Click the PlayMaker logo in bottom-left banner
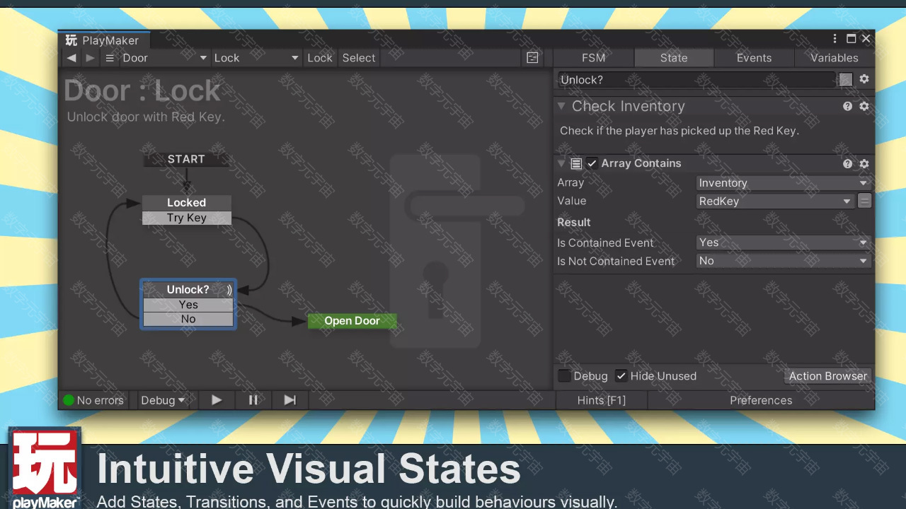 click(x=45, y=467)
